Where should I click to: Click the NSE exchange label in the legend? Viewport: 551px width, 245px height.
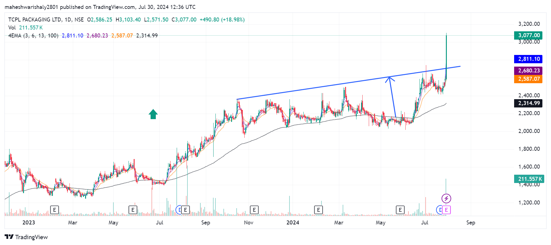(x=79, y=20)
